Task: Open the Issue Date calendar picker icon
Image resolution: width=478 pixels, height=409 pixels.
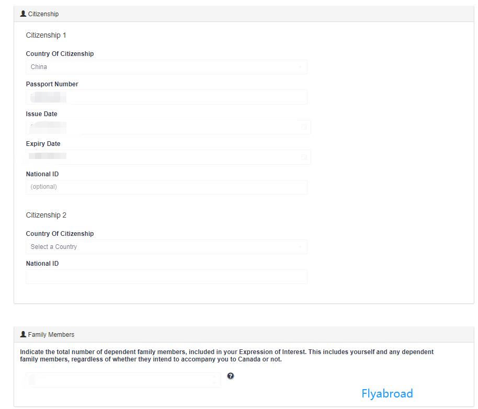Action: pos(304,127)
